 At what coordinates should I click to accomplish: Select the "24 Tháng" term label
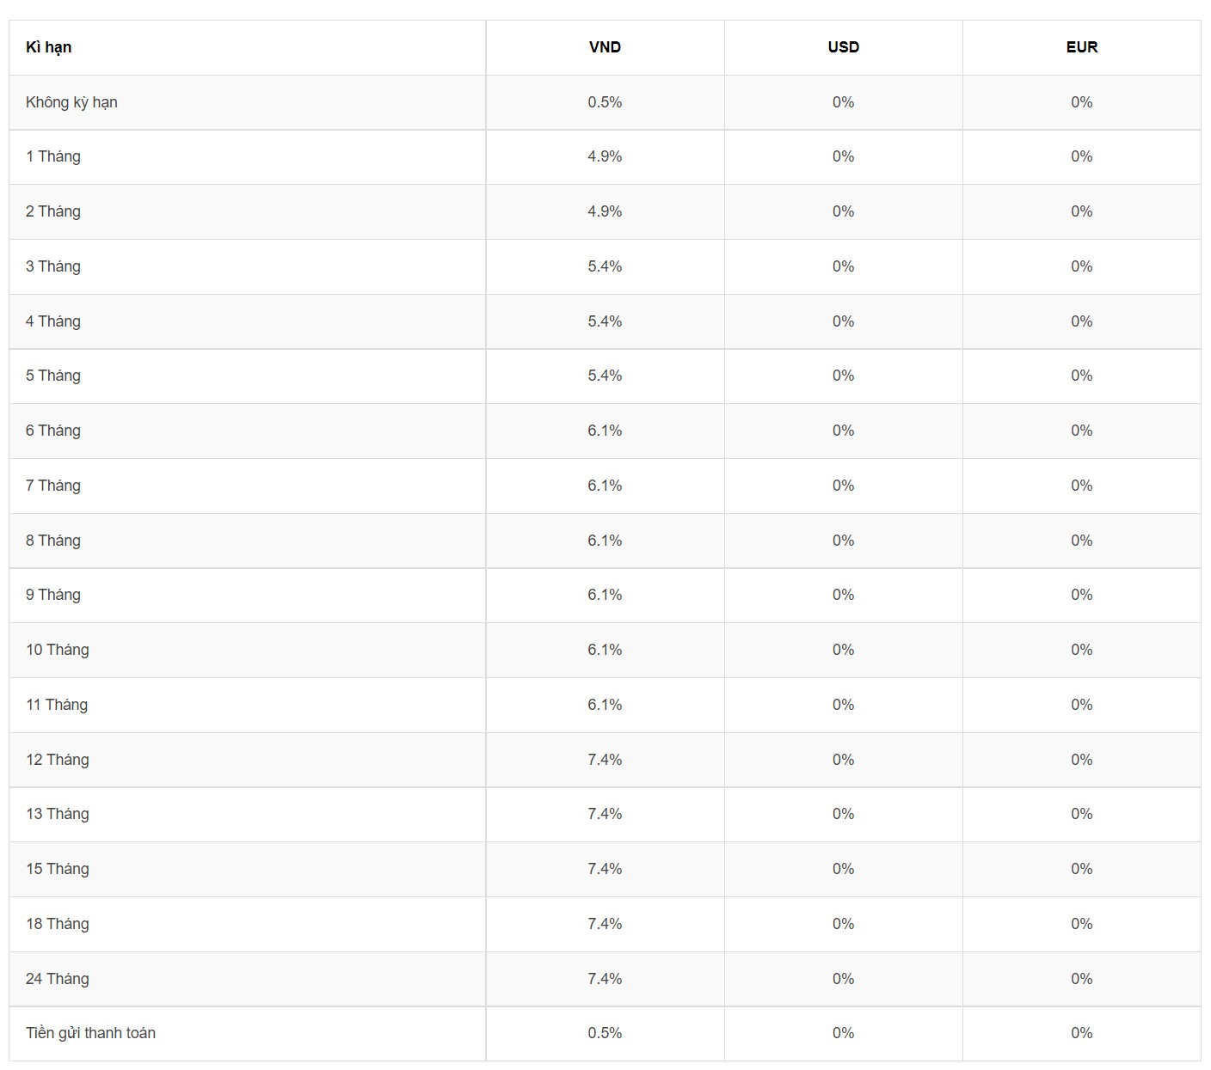tap(58, 979)
